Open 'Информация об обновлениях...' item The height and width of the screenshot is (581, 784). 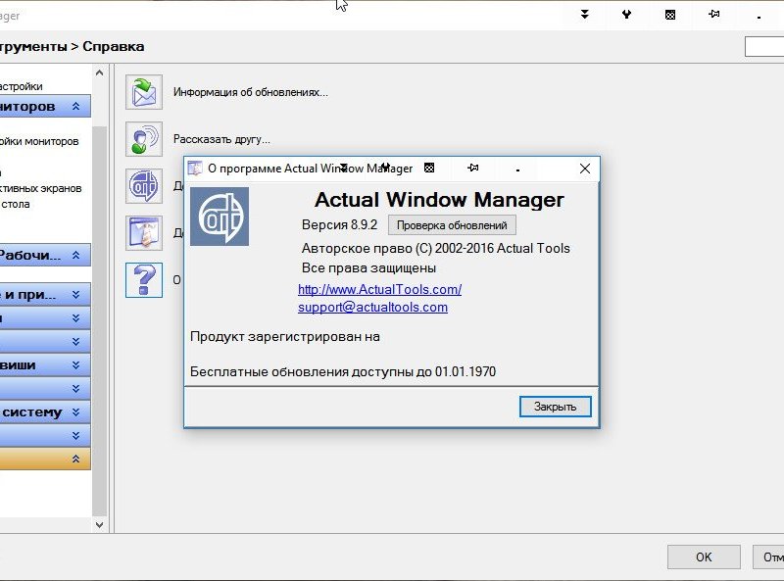(x=251, y=92)
